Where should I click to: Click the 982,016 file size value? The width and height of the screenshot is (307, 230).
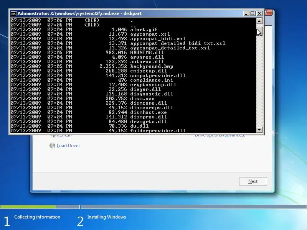(x=116, y=53)
